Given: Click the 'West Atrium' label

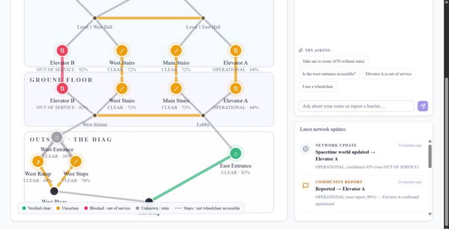Looking at the screenshot, I should coord(95,124).
